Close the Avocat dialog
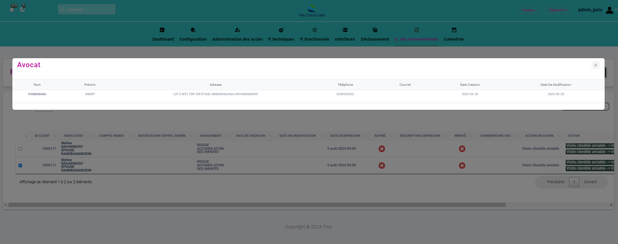 [596, 65]
